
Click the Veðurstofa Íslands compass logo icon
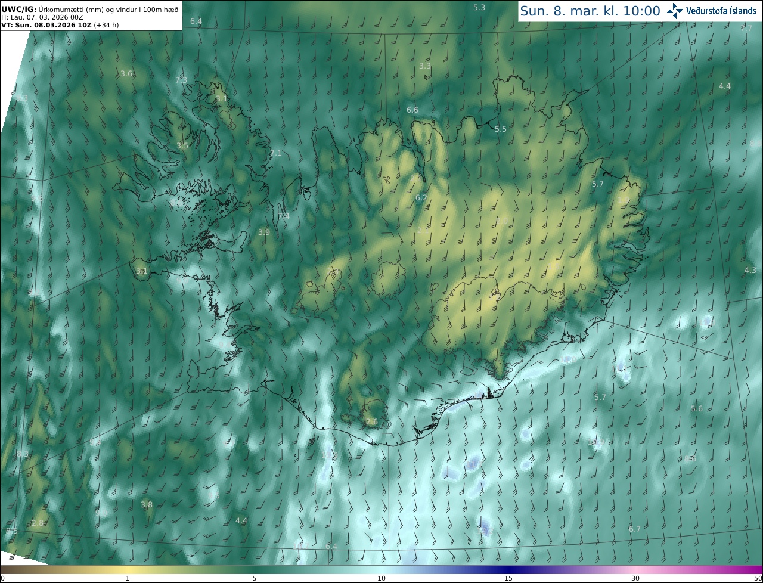tap(675, 10)
